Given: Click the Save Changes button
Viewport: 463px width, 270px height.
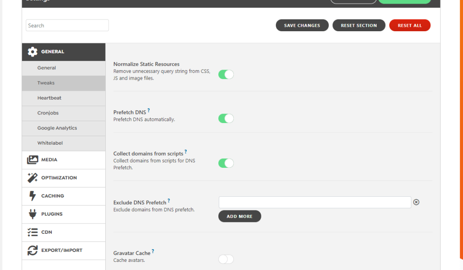Looking at the screenshot, I should (x=302, y=25).
